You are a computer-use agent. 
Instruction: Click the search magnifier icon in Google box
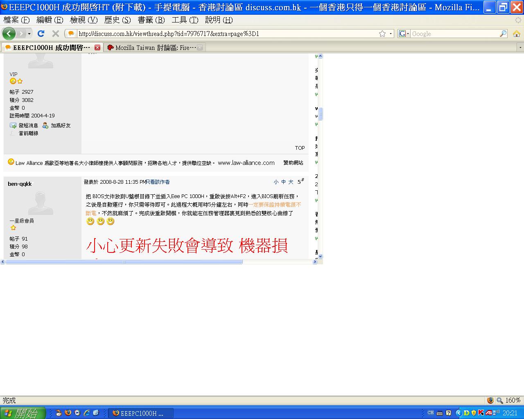[x=503, y=34]
